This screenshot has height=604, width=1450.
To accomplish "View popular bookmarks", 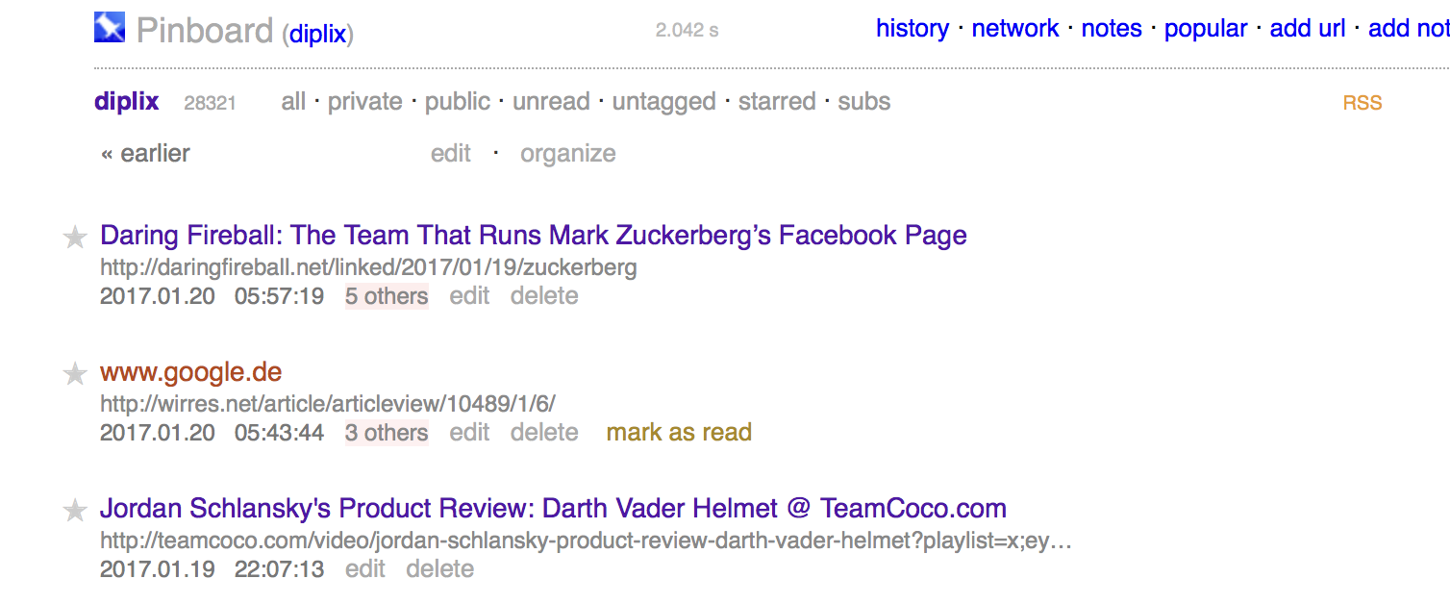I will (x=1206, y=29).
